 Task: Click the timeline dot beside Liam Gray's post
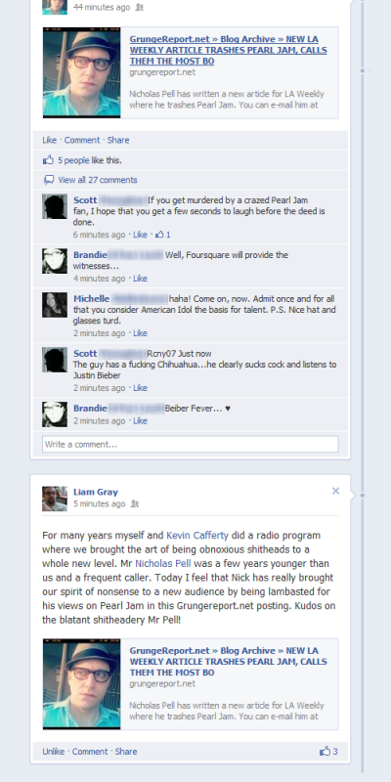click(x=362, y=496)
